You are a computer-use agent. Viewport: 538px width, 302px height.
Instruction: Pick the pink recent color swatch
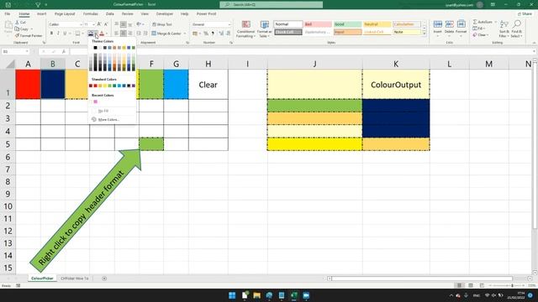(95, 102)
